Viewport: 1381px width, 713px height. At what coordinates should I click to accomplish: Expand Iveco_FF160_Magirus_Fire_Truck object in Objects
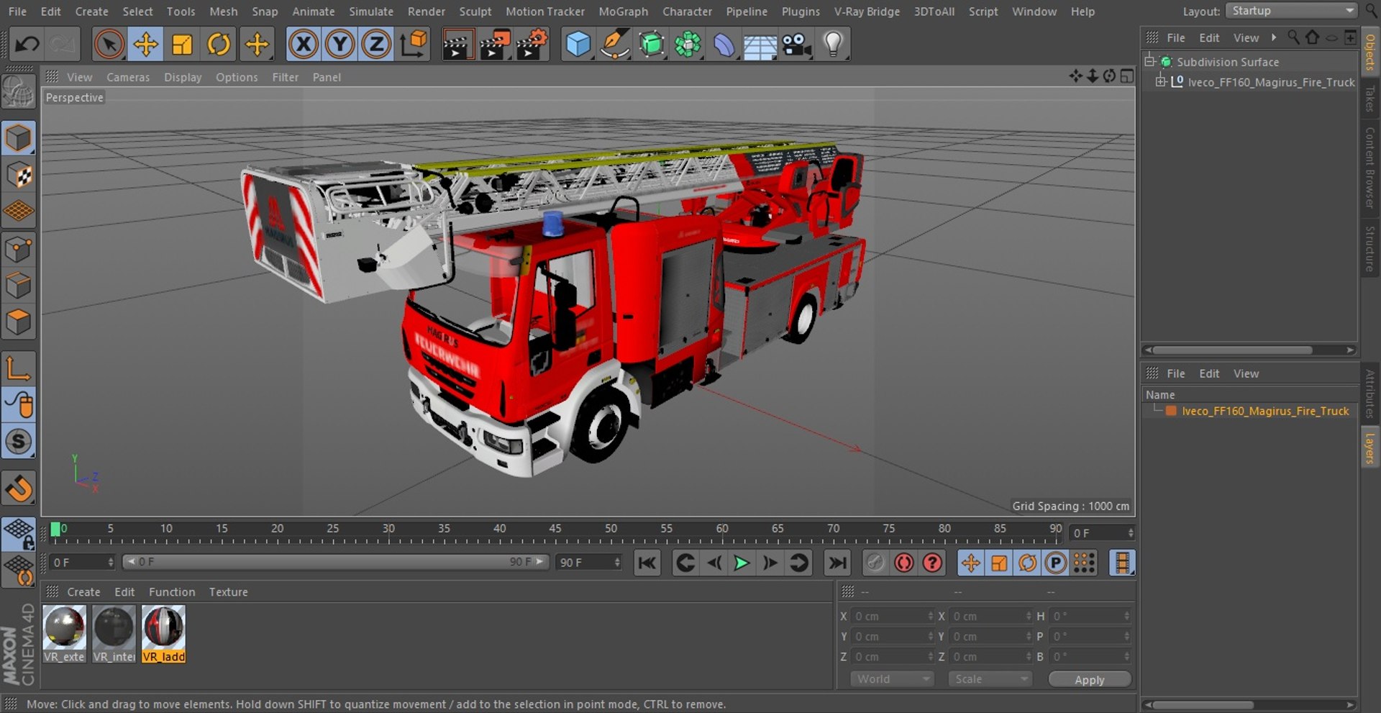pyautogui.click(x=1160, y=82)
